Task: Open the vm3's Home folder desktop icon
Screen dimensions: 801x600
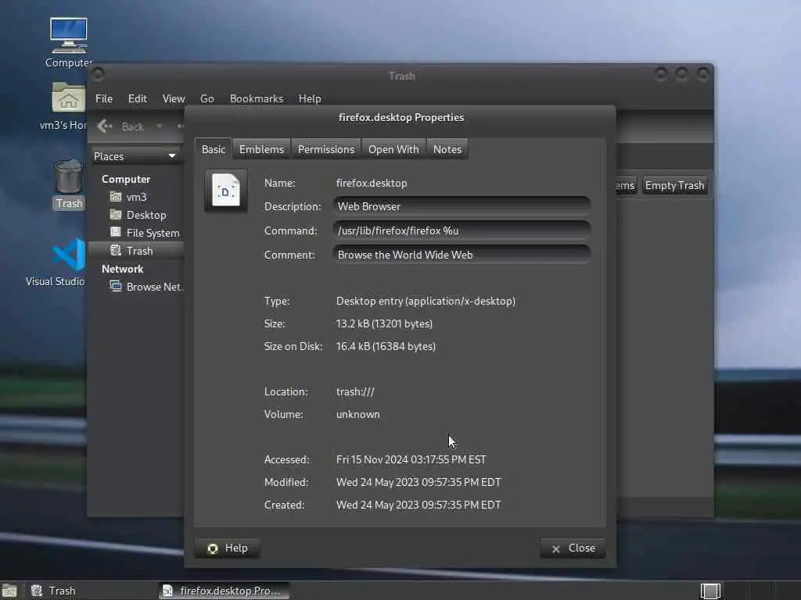Action: 67,105
